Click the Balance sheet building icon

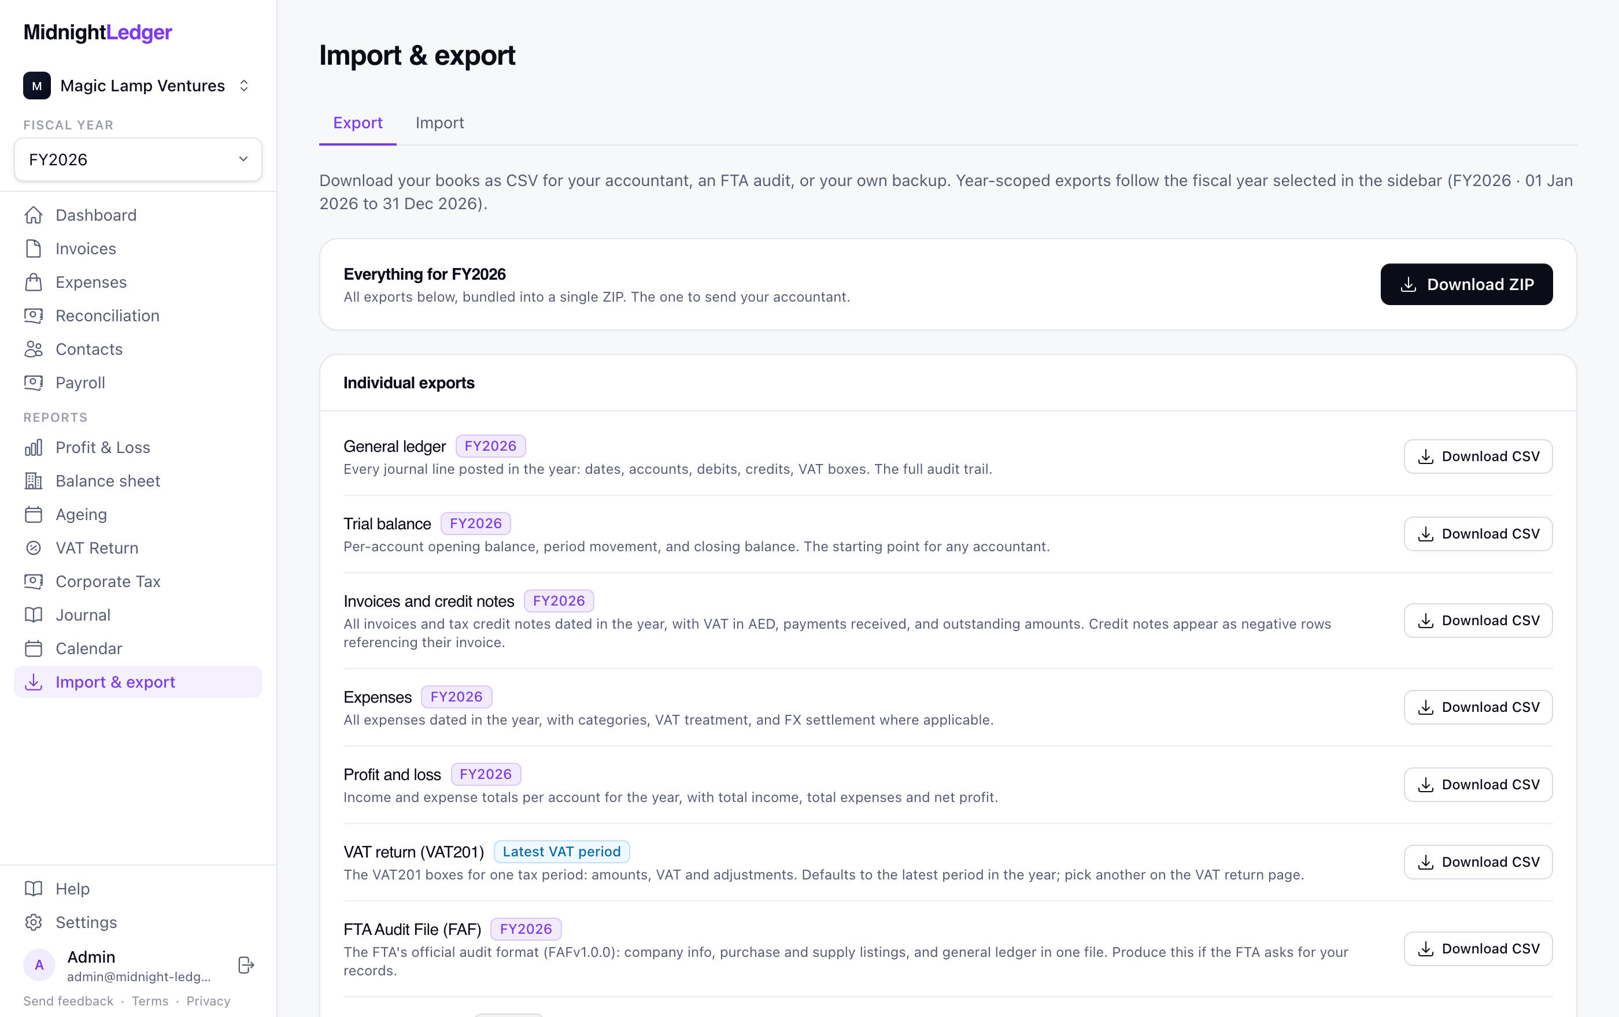point(34,481)
